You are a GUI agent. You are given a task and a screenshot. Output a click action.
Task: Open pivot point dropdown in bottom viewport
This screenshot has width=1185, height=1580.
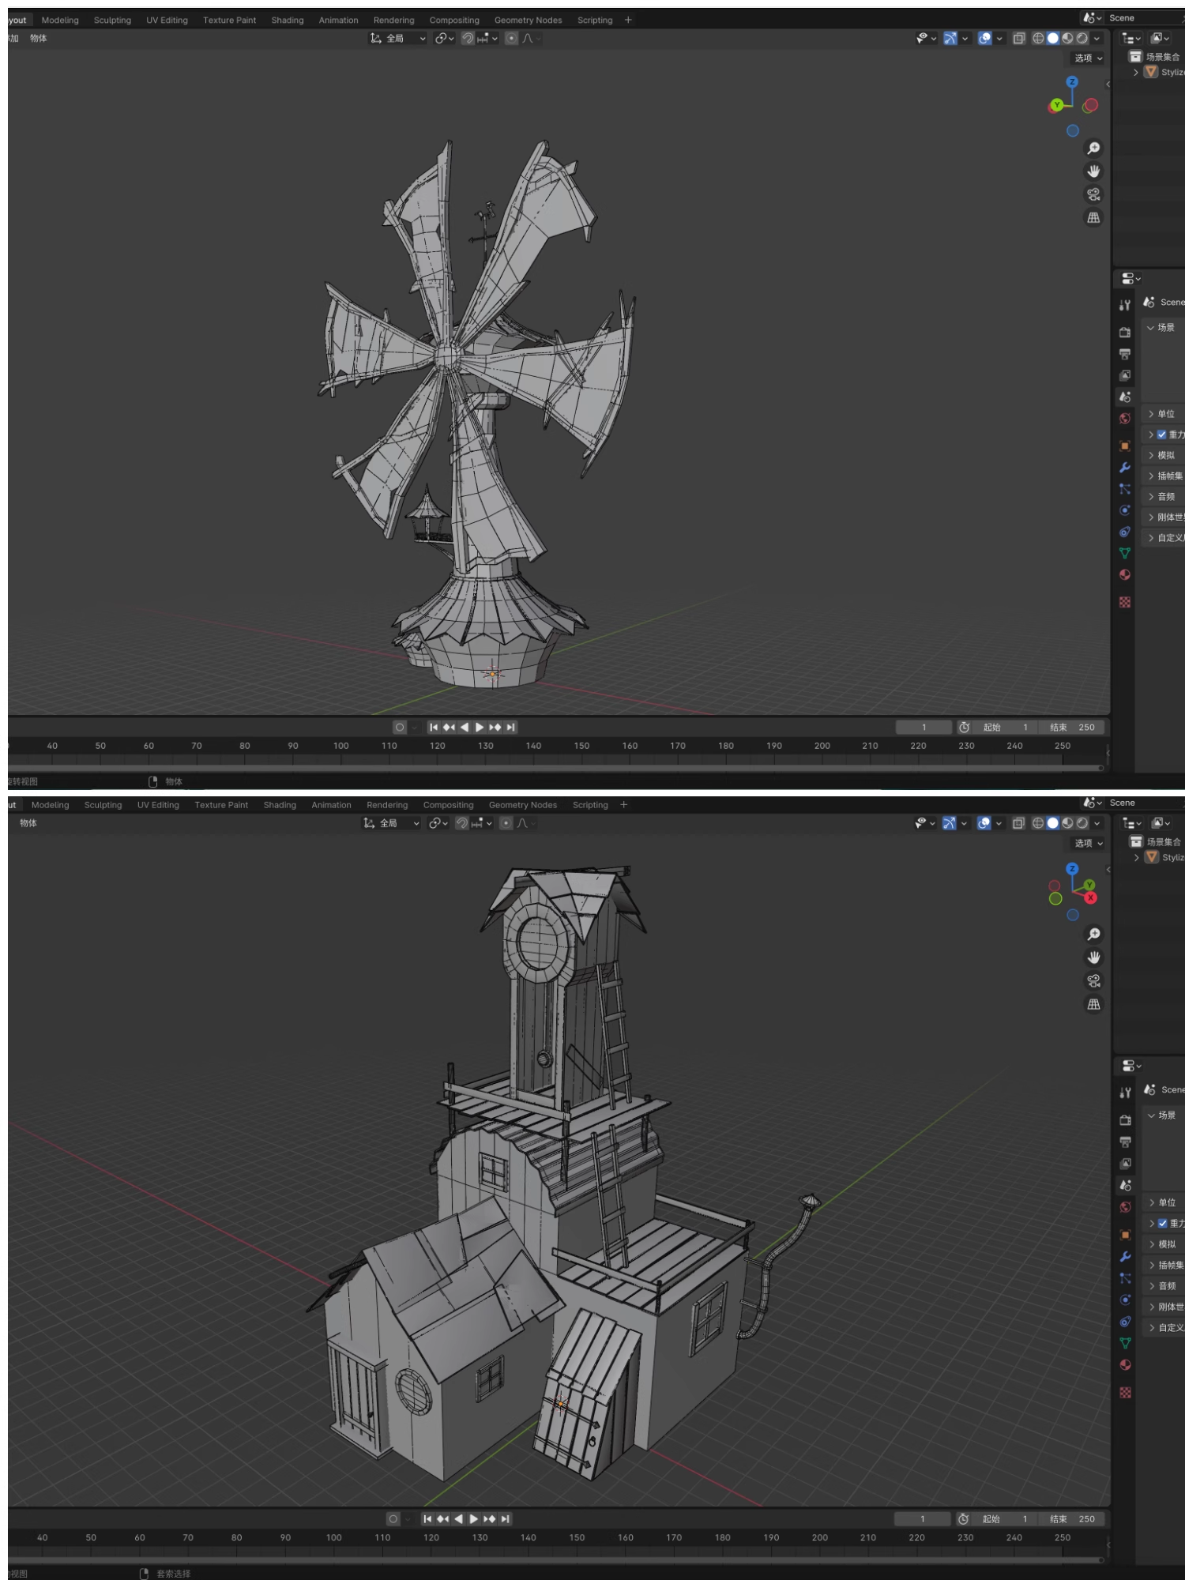[438, 823]
